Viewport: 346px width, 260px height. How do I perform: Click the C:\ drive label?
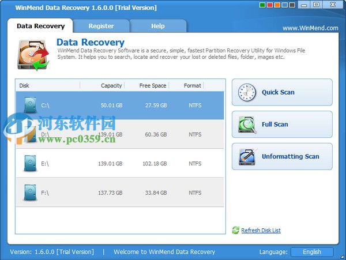pos(45,105)
